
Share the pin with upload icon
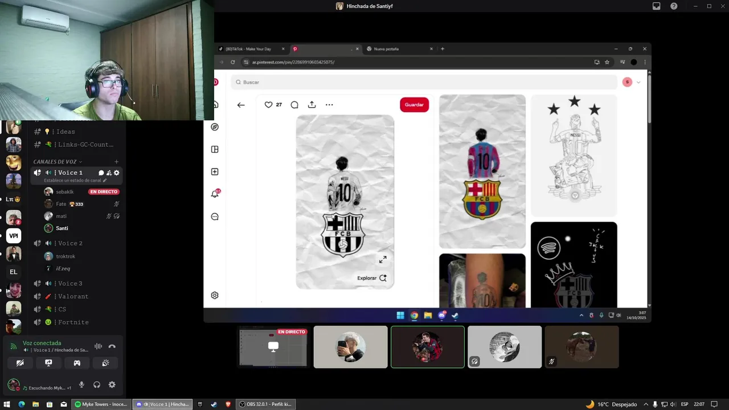pos(312,105)
